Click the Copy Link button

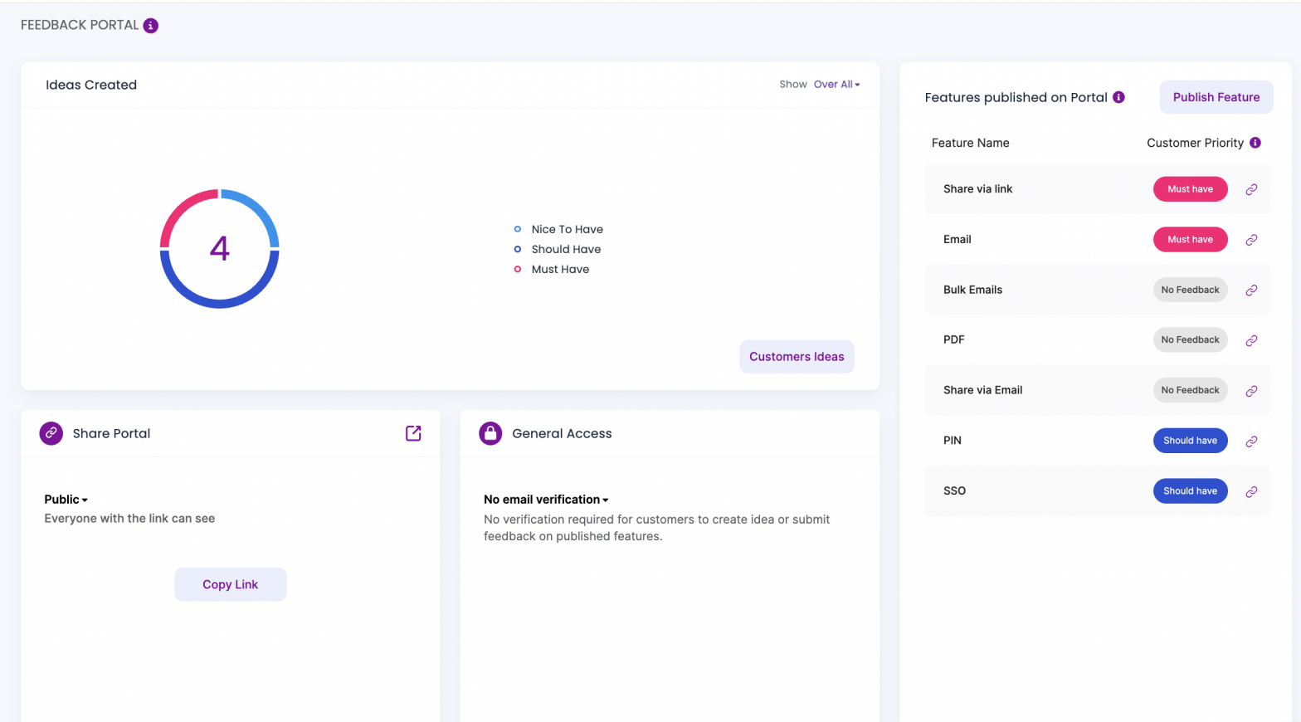pos(231,584)
